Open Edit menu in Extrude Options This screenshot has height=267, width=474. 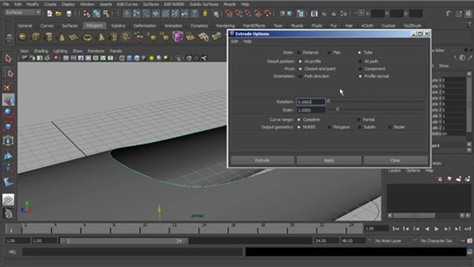tap(235, 42)
